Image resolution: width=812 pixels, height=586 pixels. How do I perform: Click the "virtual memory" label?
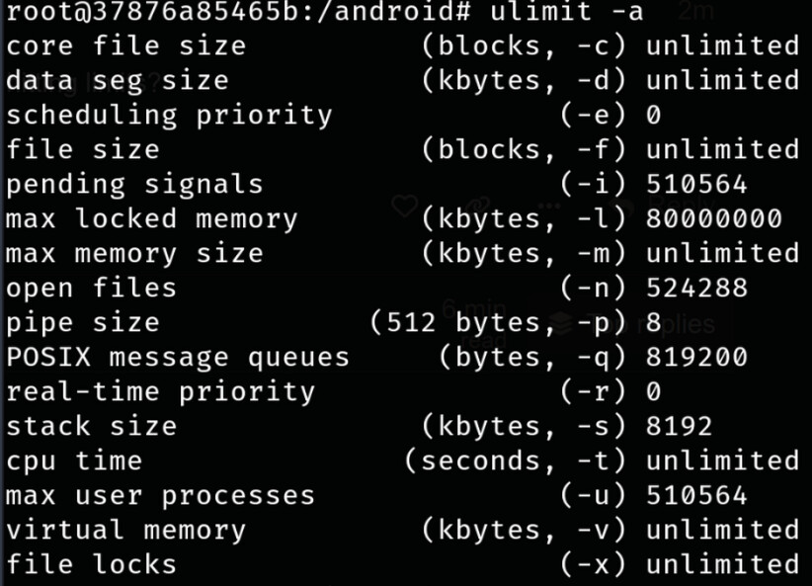(125, 530)
